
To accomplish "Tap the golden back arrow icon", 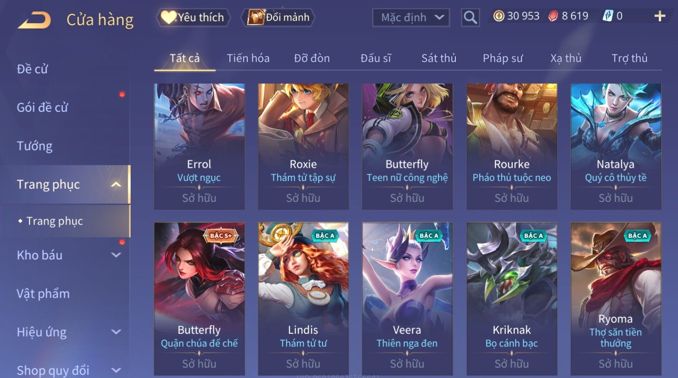I will click(34, 20).
